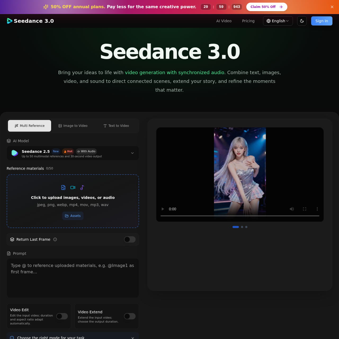Click 'jpeg, png, webp, mp4, mov, mp3, wav' text
The height and width of the screenshot is (339, 339).
[x=73, y=205]
